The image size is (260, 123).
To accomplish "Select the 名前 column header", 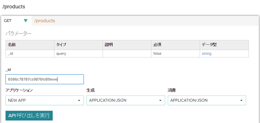I will pos(12,45).
